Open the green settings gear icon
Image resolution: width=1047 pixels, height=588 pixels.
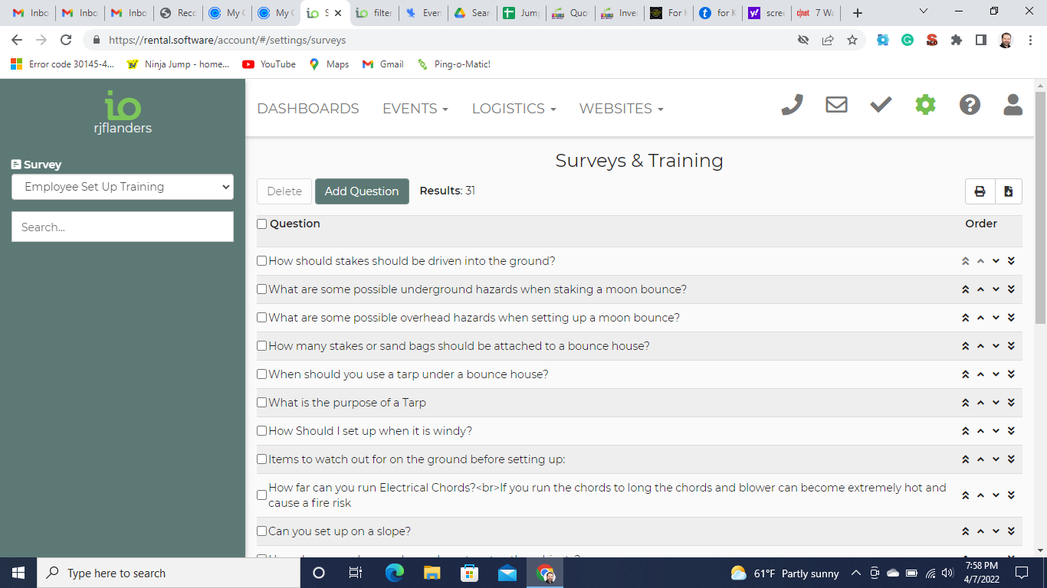(x=925, y=105)
